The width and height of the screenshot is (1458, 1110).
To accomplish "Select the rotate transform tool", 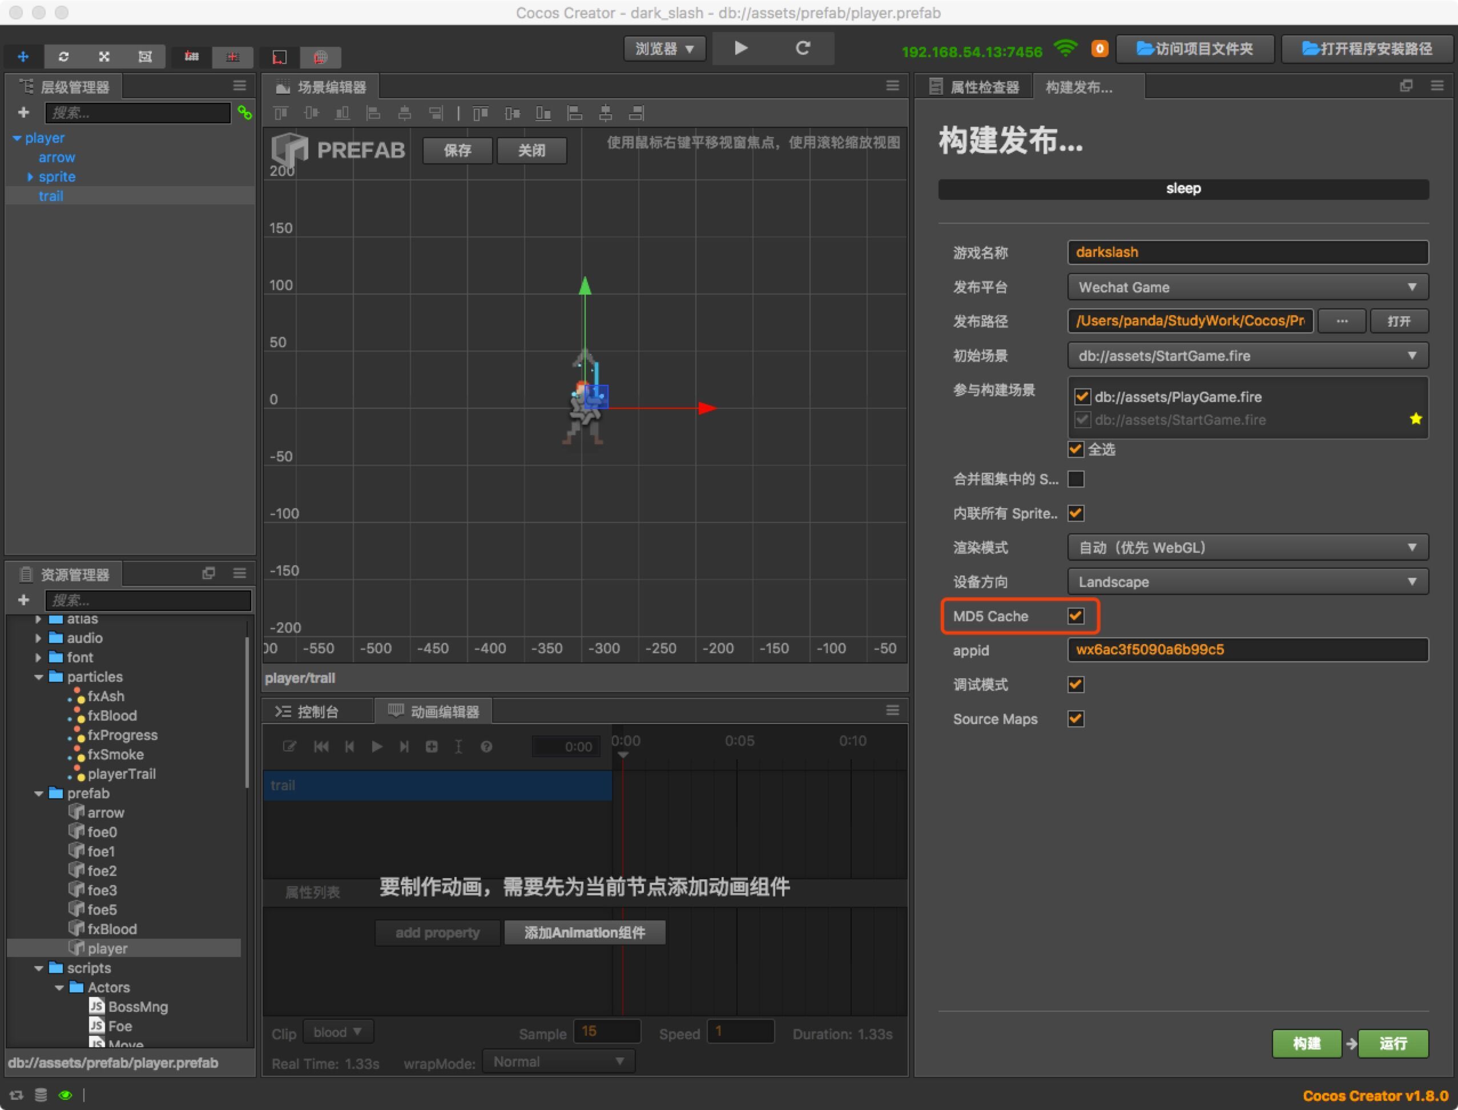I will click(63, 57).
